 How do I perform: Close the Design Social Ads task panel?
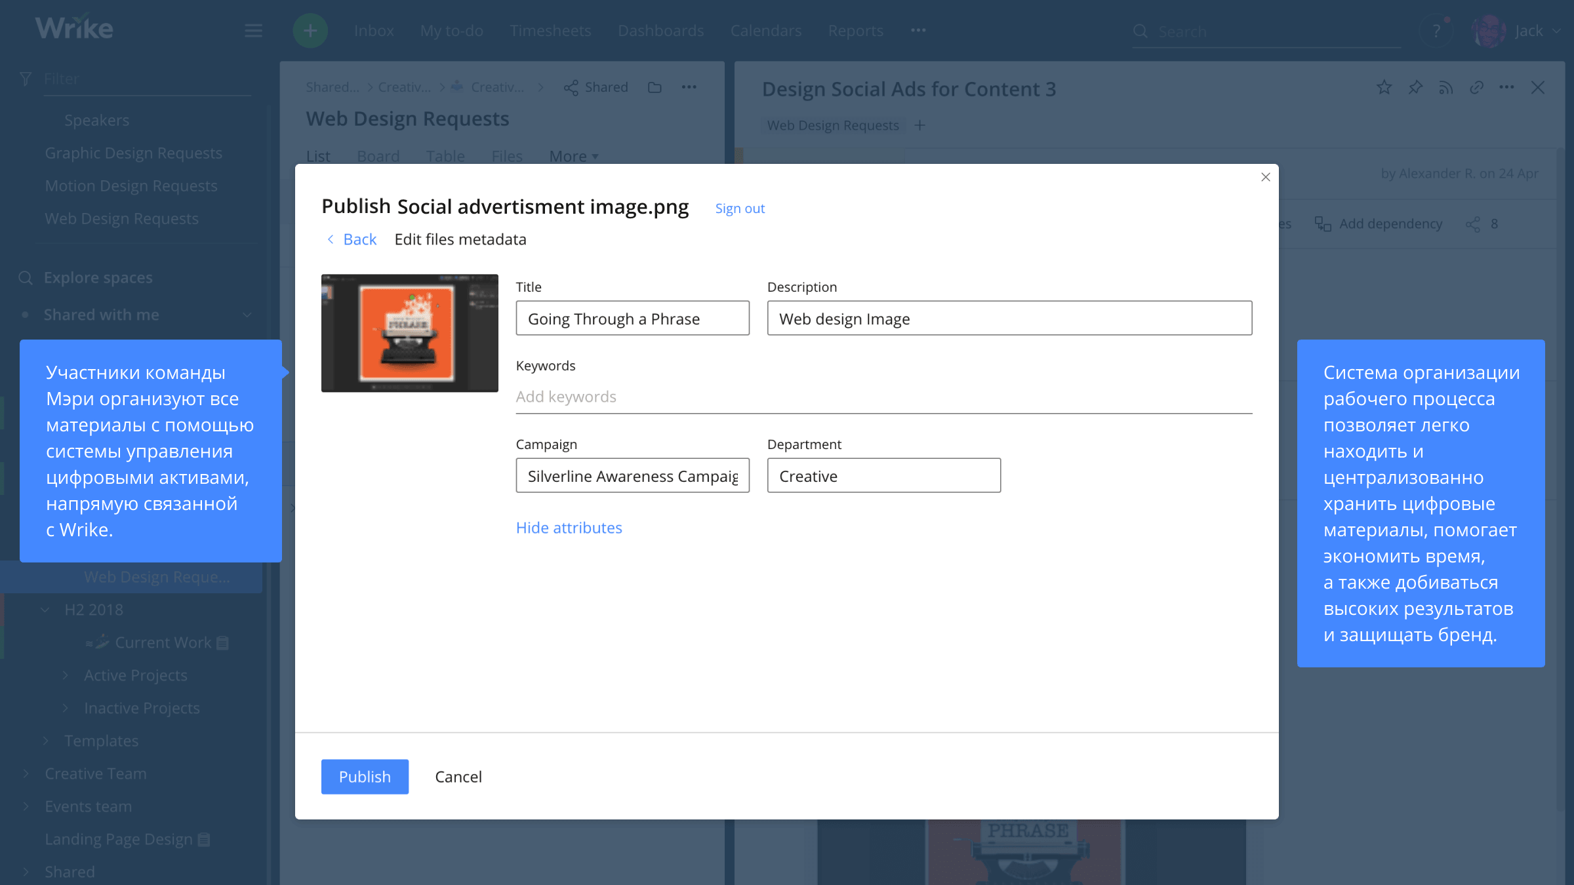coord(1538,87)
